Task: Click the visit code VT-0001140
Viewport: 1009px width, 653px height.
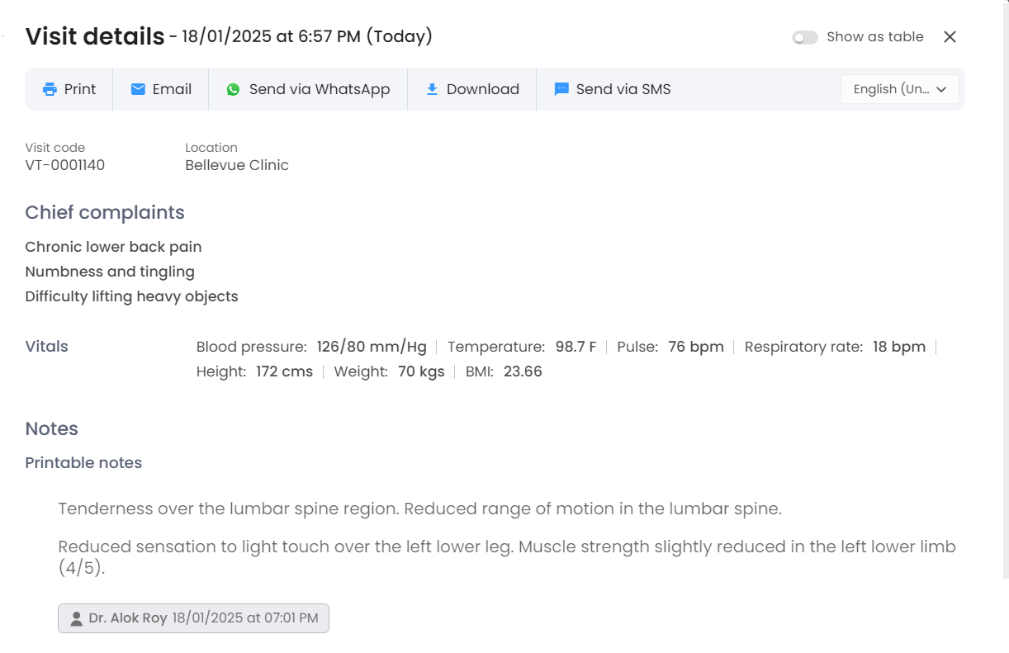Action: point(65,165)
